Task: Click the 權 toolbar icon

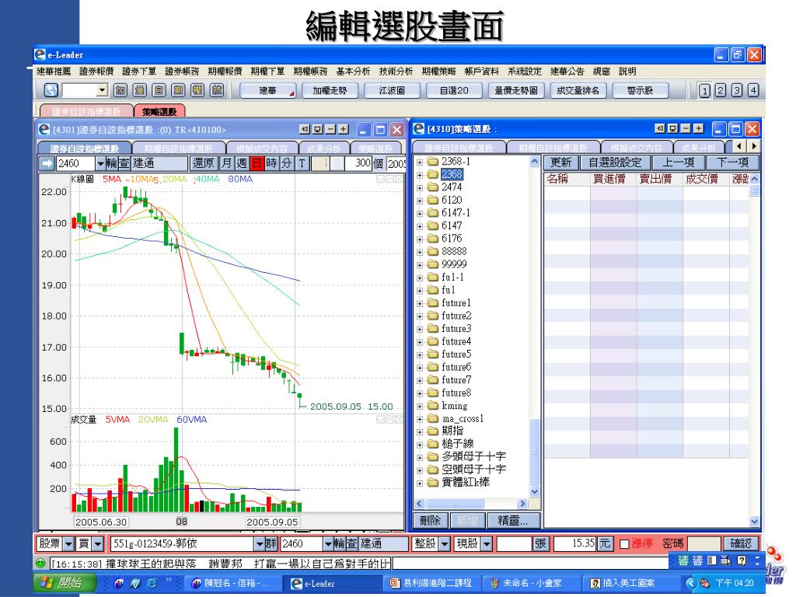Action: [197, 90]
